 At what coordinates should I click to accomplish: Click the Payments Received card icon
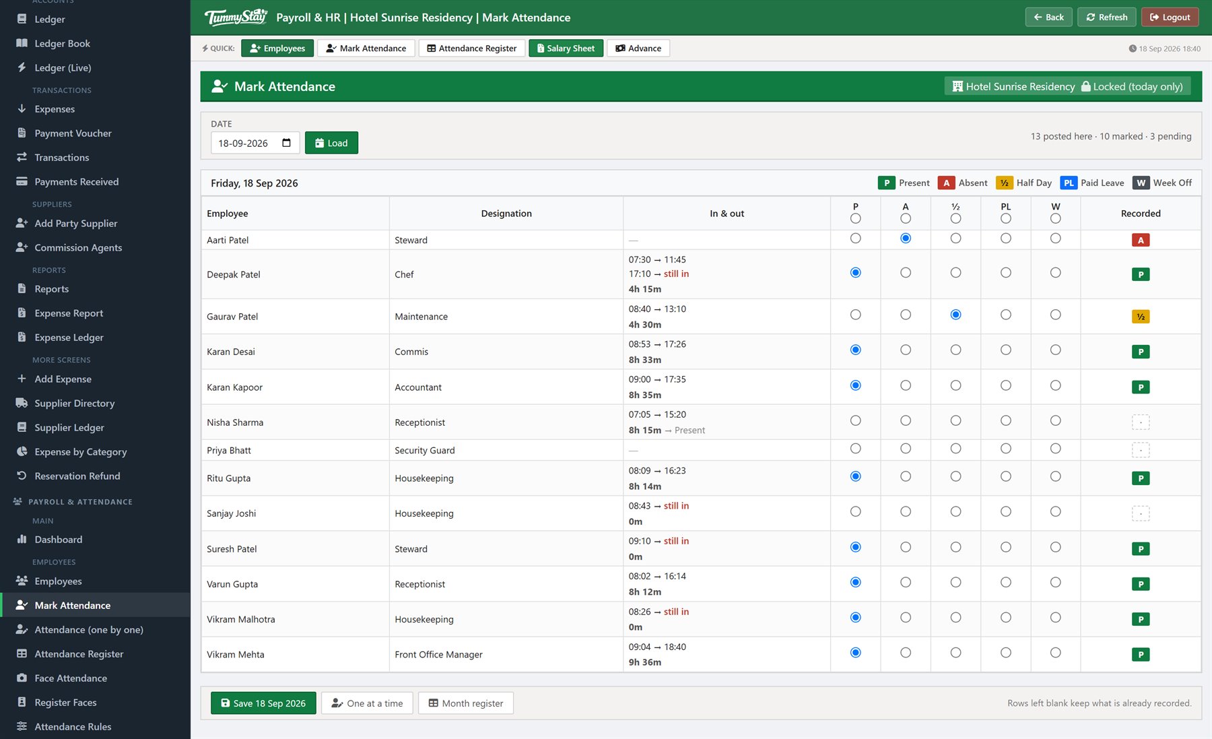(22, 181)
